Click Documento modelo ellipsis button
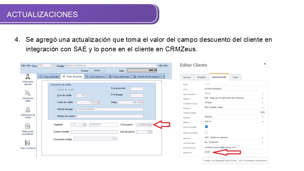 pyautogui.click(x=115, y=139)
